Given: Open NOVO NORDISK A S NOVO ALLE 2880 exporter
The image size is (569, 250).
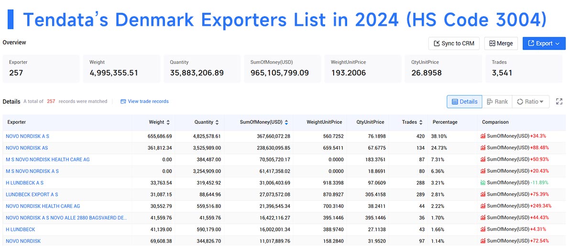Looking at the screenshot, I should [x=66, y=218].
